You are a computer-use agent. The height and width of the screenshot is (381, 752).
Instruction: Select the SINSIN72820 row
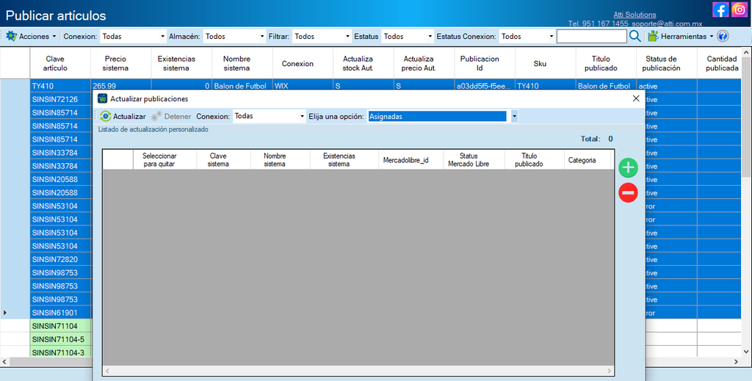click(x=60, y=259)
